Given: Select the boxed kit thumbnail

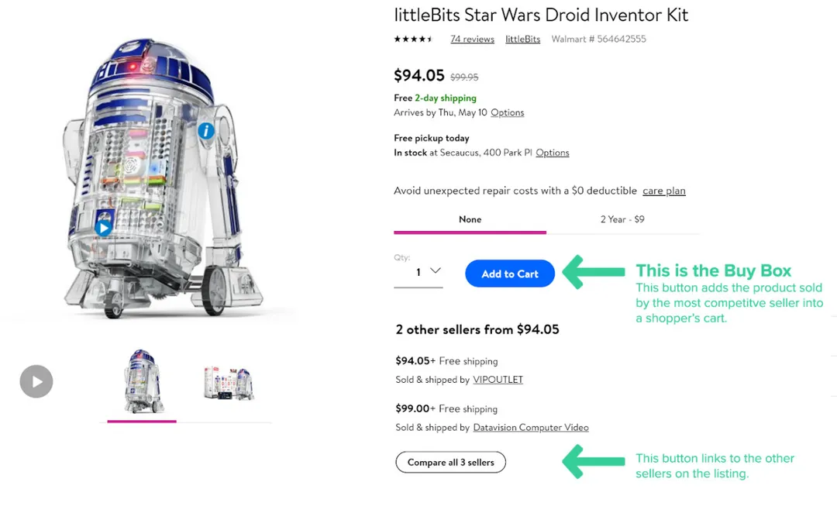Looking at the screenshot, I should 229,383.
